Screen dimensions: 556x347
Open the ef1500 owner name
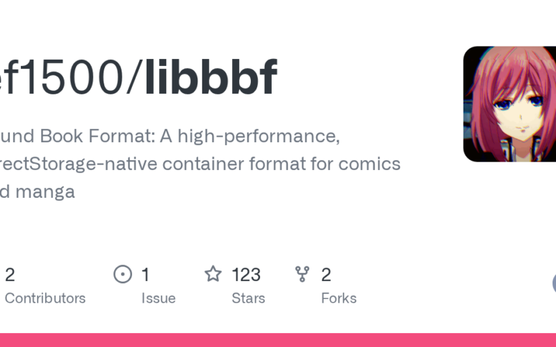point(59,78)
